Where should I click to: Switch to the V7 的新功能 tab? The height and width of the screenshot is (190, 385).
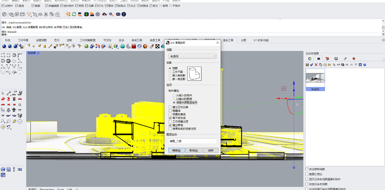click(261, 40)
